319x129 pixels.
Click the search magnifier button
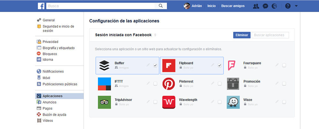coord(161,6)
